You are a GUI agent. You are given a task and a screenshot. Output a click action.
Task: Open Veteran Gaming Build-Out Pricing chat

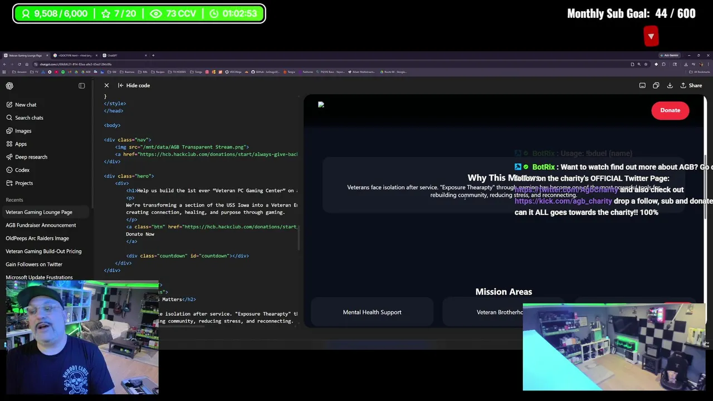[43, 251]
